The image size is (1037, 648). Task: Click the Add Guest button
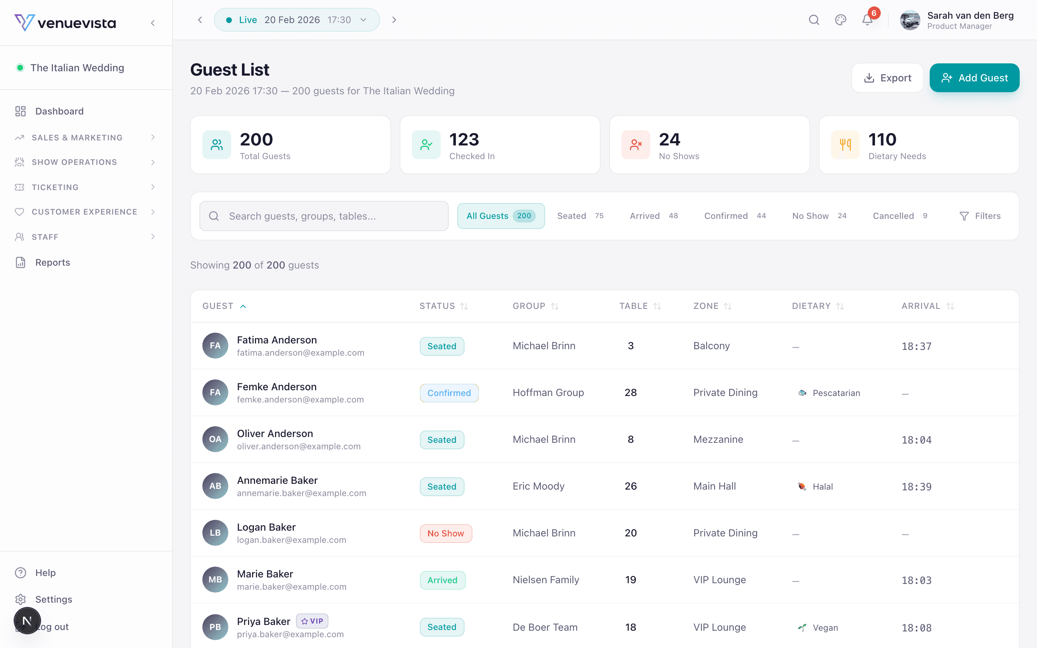[x=974, y=77]
